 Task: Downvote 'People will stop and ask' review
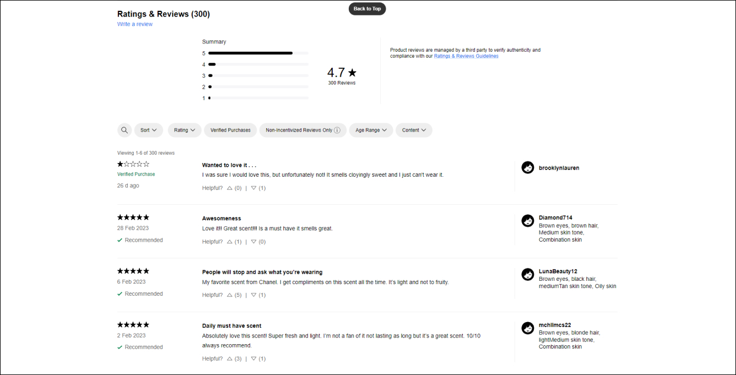[x=253, y=295]
